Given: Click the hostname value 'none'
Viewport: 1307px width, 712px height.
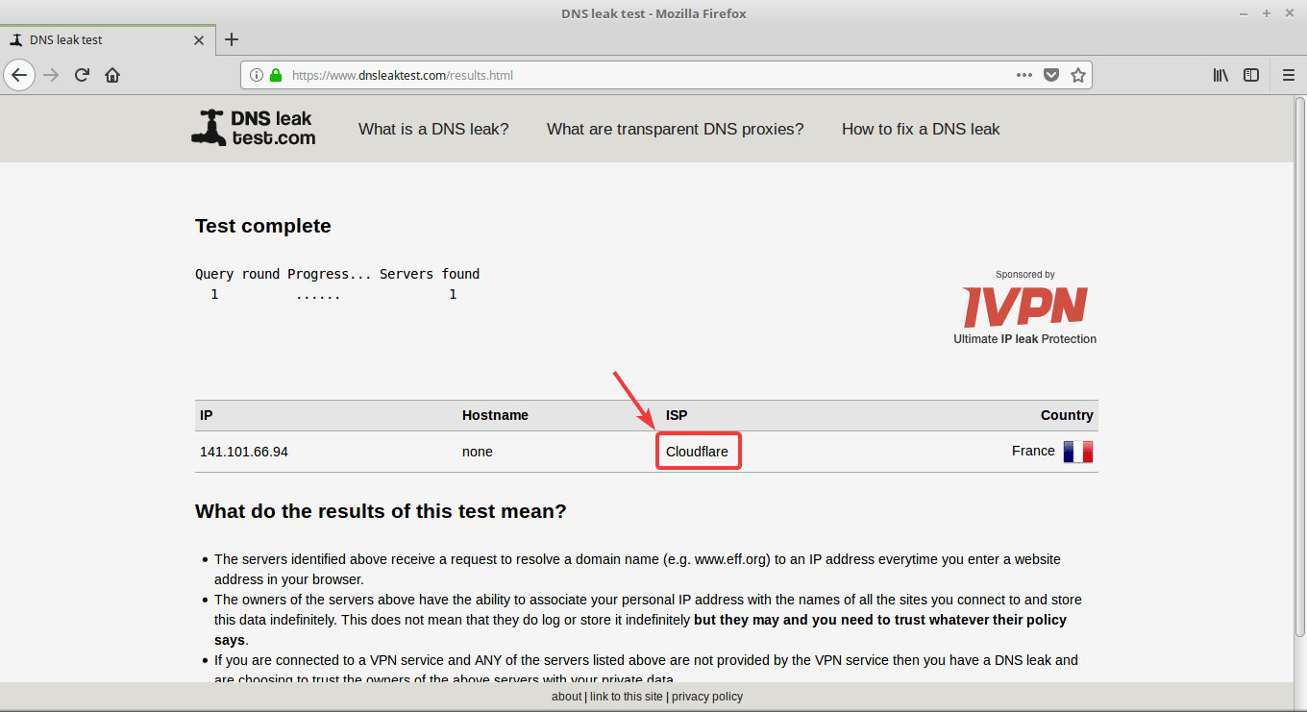Looking at the screenshot, I should coord(478,452).
